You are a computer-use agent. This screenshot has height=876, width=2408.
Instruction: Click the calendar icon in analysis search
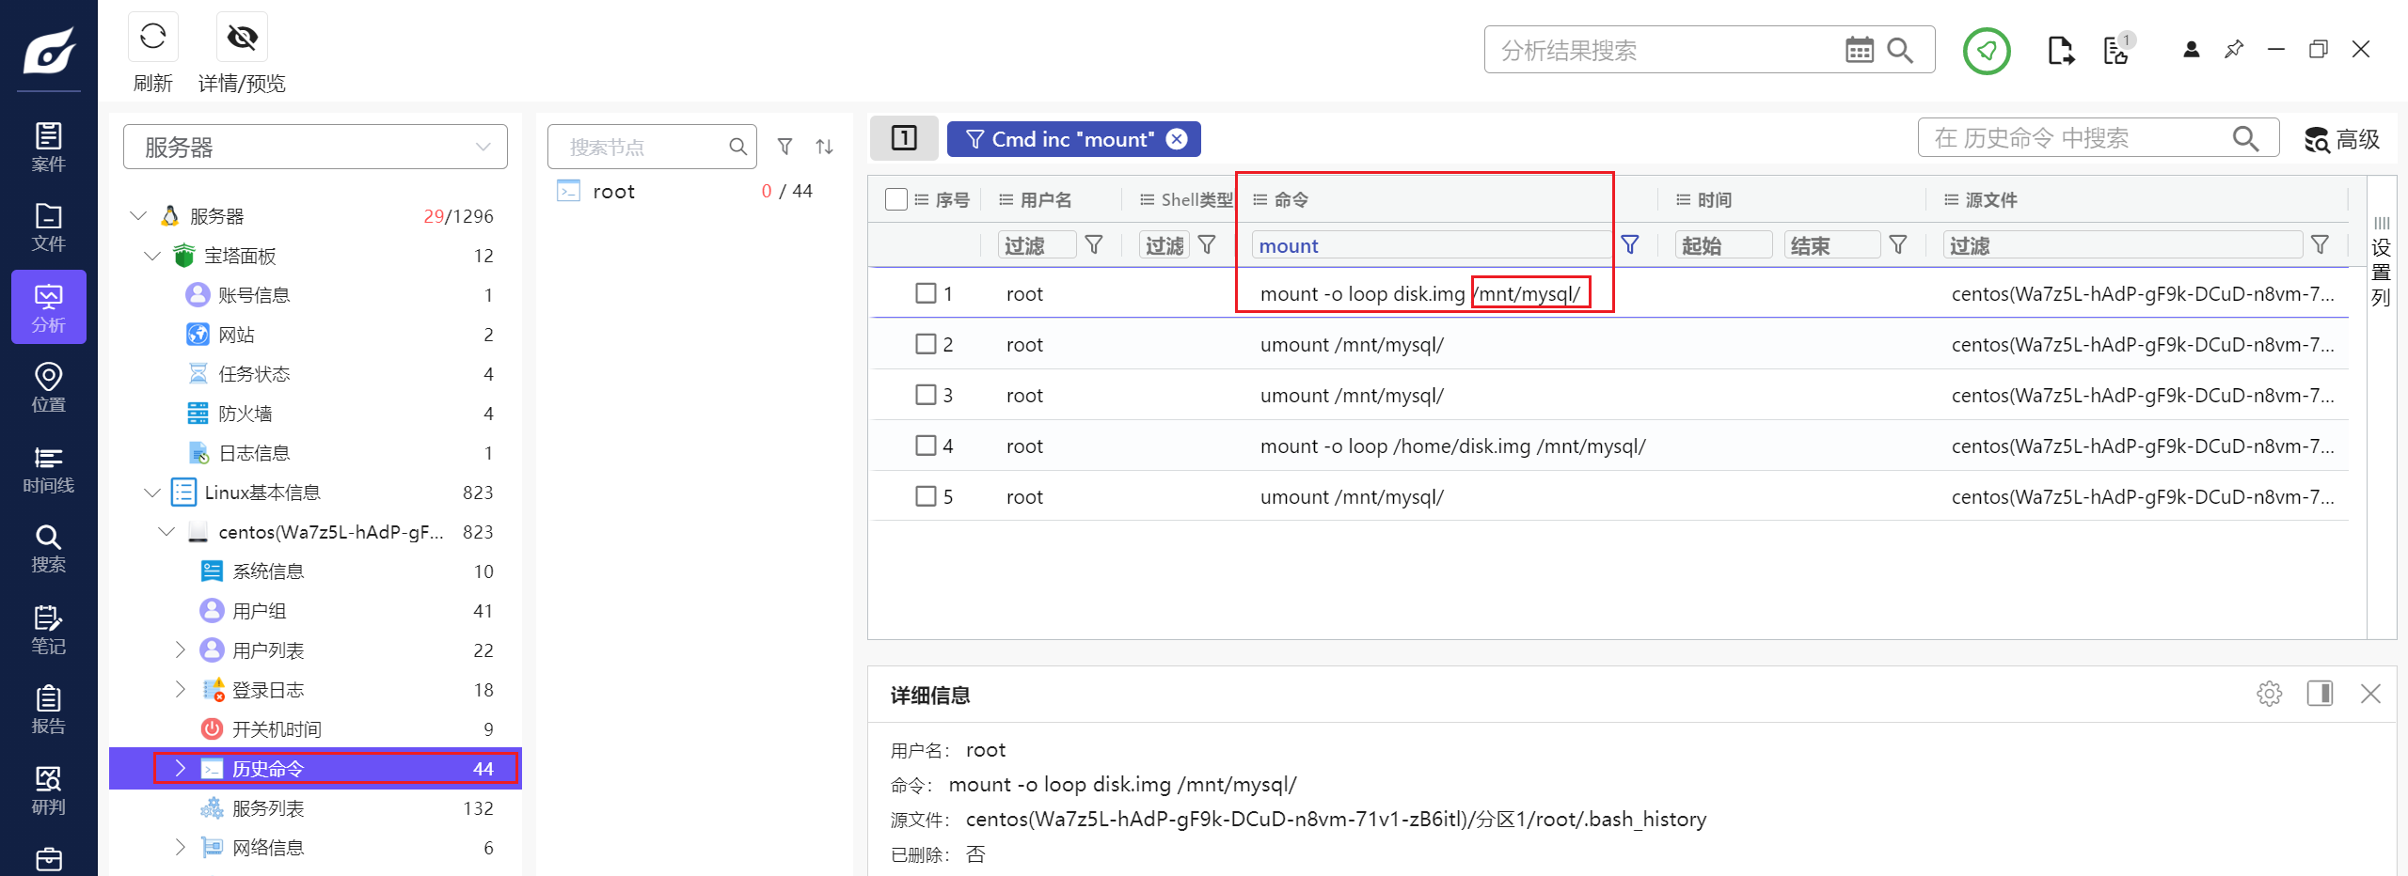coord(1859,50)
